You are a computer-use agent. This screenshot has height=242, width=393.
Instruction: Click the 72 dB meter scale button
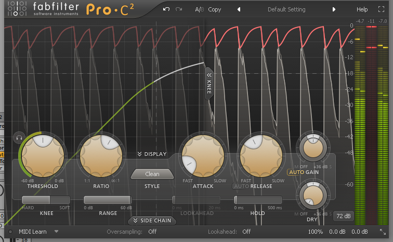click(344, 216)
